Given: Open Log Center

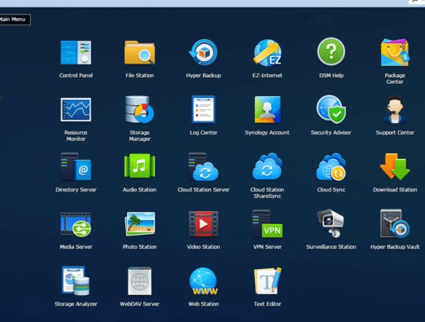Looking at the screenshot, I should click(204, 109).
